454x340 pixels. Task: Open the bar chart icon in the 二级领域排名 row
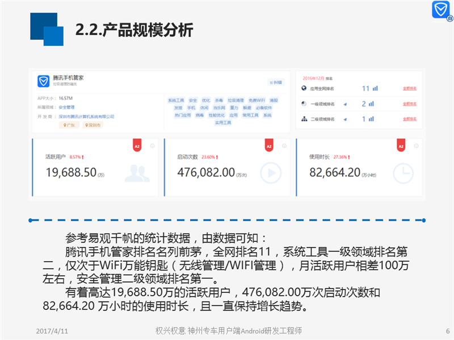click(x=371, y=119)
